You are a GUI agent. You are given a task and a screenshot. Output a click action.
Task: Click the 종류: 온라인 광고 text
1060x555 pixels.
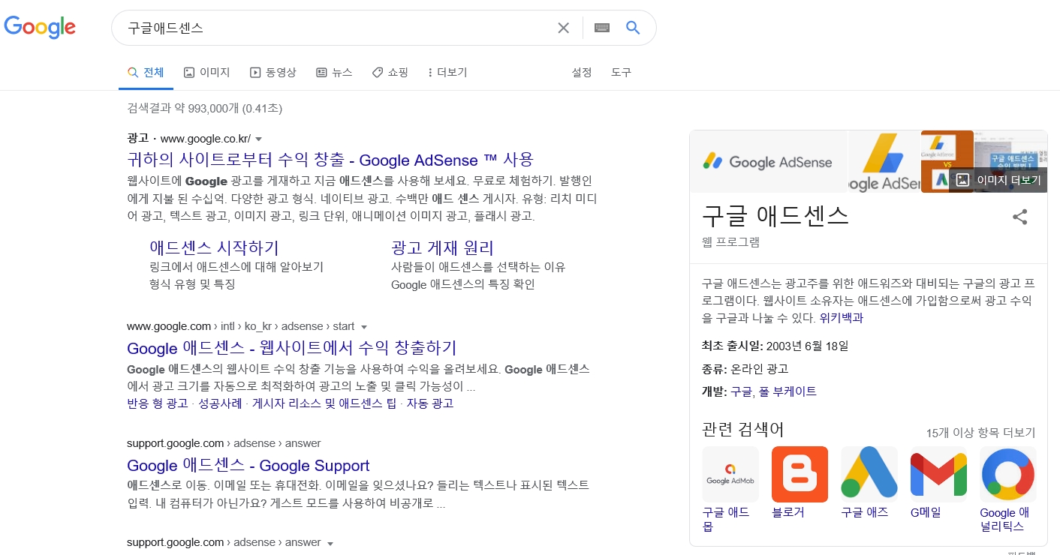point(745,369)
